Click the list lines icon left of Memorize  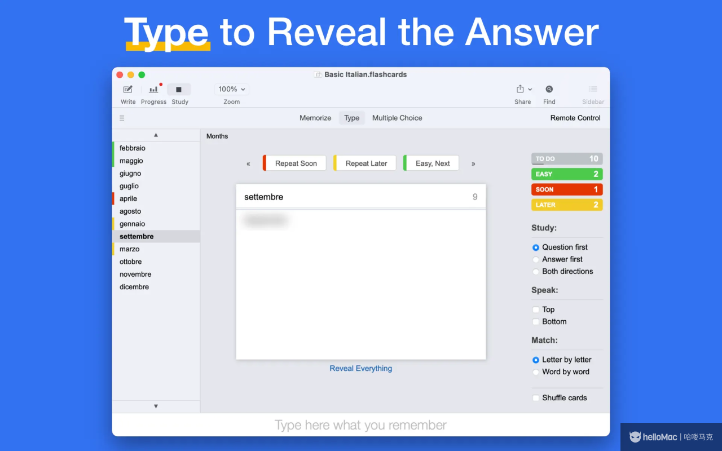click(122, 118)
